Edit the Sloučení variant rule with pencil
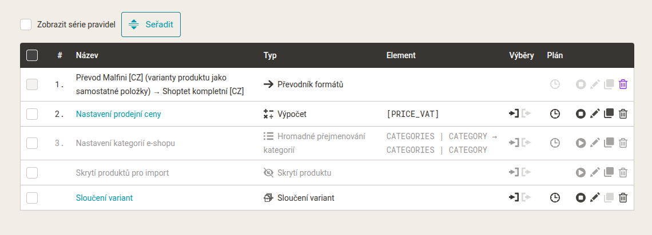This screenshot has height=235, width=652. coord(595,198)
